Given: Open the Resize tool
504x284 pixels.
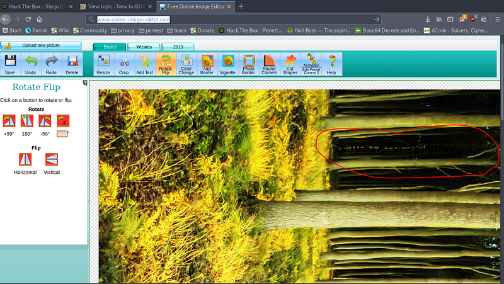Looking at the screenshot, I should [103, 64].
